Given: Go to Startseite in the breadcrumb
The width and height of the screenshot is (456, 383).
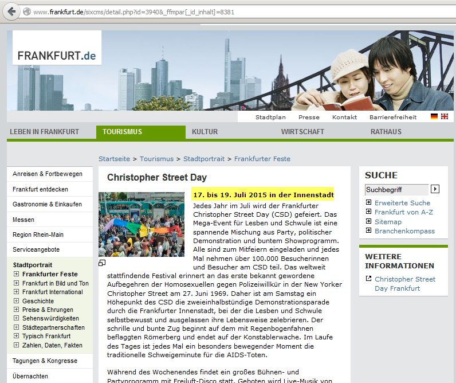Looking at the screenshot, I should click(114, 159).
